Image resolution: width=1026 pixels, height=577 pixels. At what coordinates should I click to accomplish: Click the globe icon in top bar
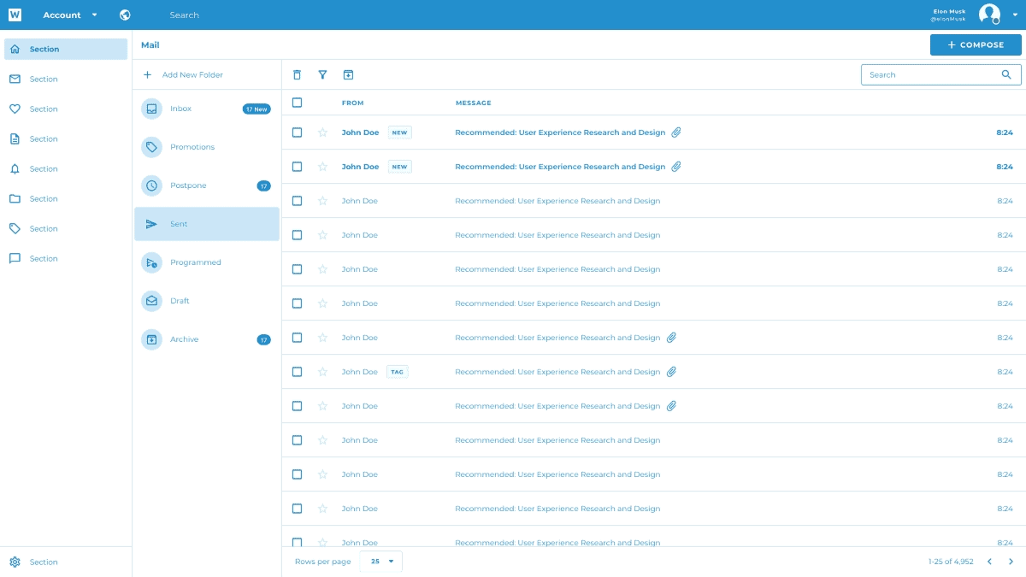coord(126,15)
